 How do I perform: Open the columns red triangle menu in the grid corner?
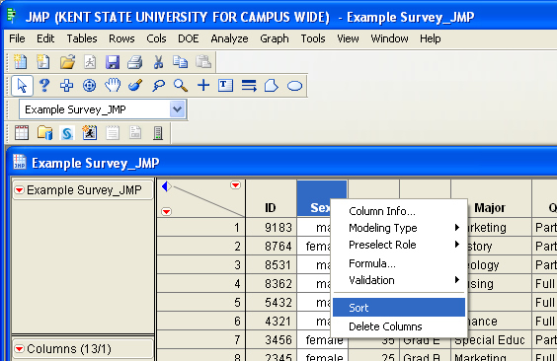coord(235,184)
